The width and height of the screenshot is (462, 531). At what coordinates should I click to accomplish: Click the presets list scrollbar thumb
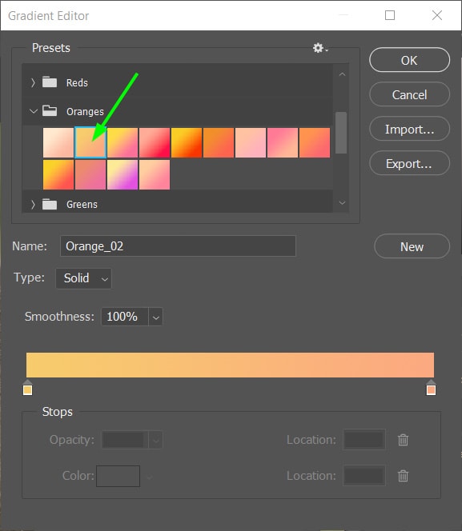[x=341, y=133]
